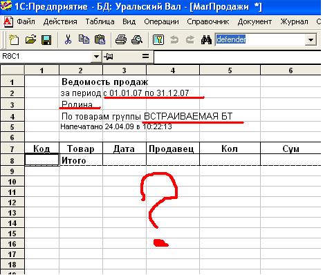
Task: Paste with the clipboard icon
Action: tap(100, 39)
